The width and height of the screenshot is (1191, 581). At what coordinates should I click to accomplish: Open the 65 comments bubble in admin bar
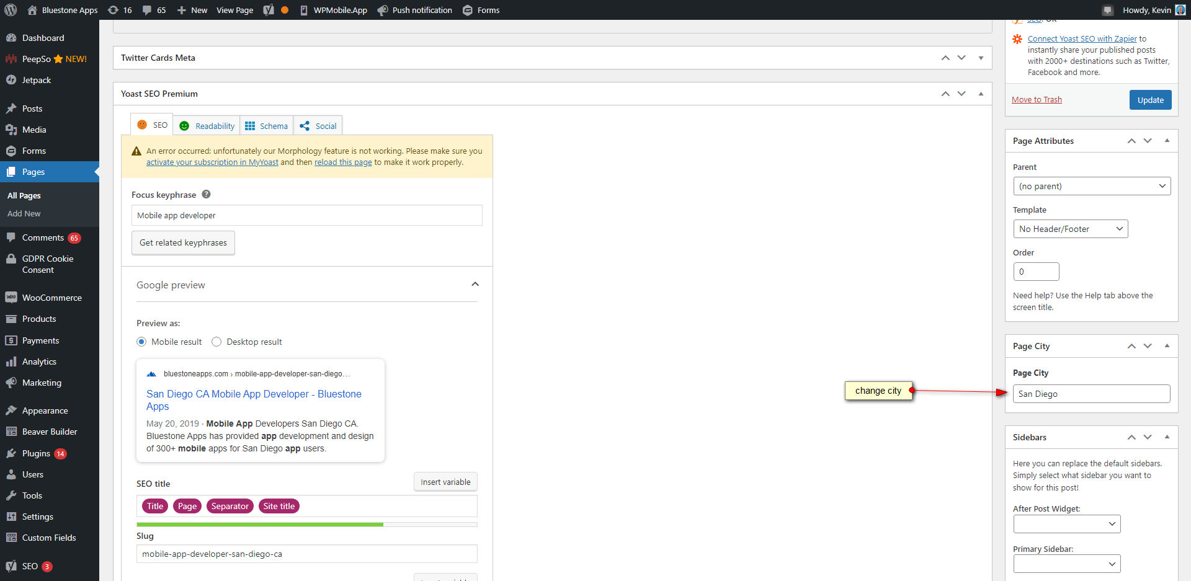tap(147, 10)
